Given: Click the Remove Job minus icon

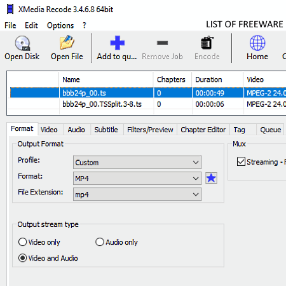Looking at the screenshot, I should (x=163, y=43).
